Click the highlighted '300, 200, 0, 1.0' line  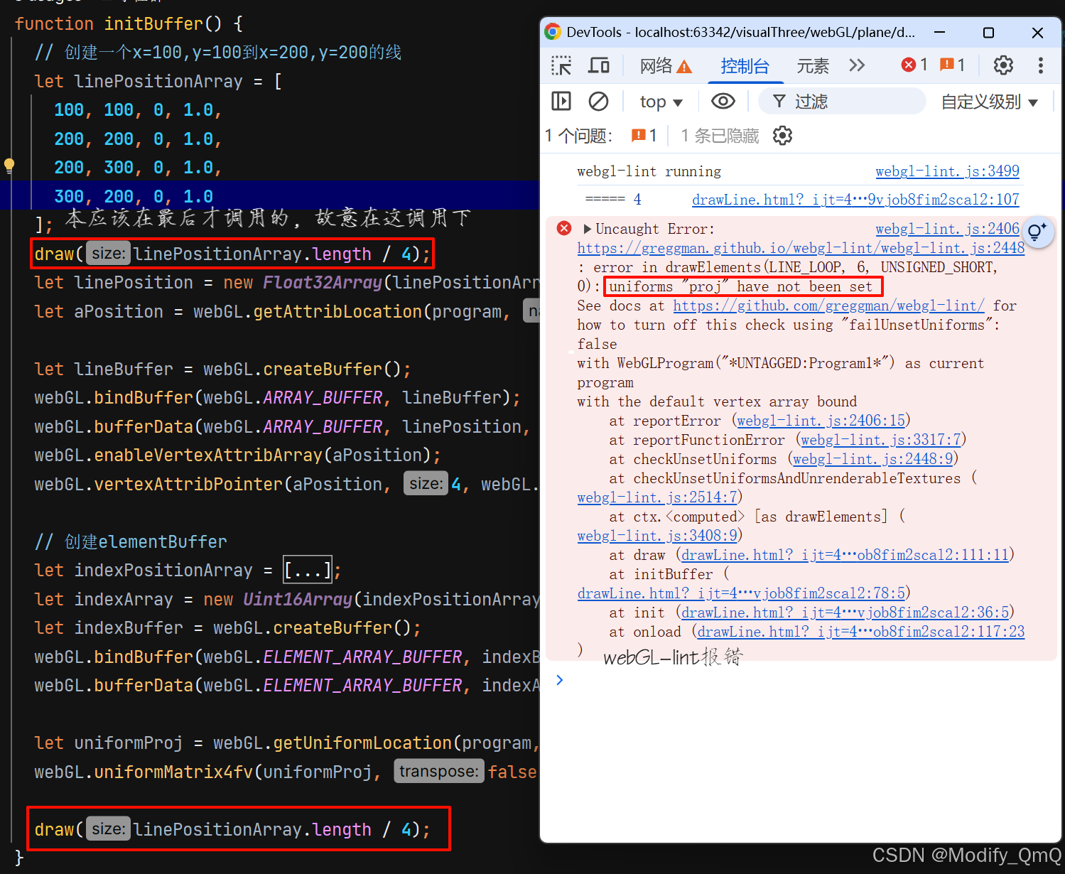point(134,196)
